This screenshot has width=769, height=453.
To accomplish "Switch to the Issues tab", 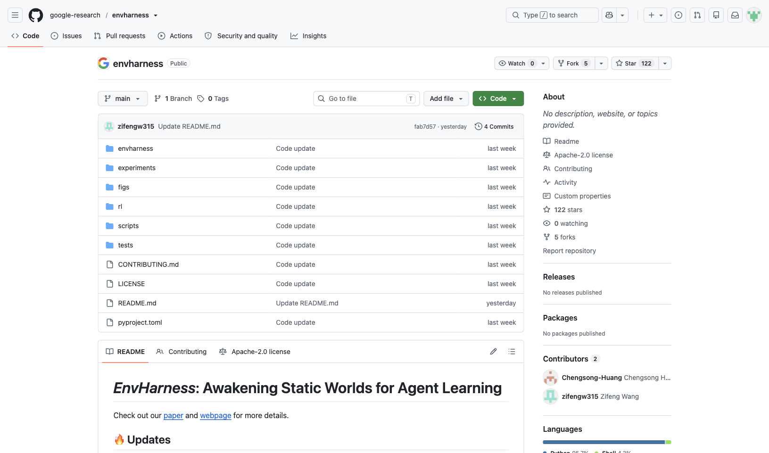I will pyautogui.click(x=66, y=36).
